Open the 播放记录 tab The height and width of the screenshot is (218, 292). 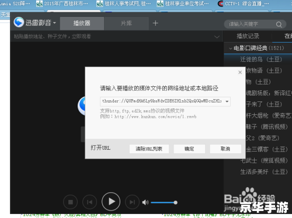click(x=248, y=36)
